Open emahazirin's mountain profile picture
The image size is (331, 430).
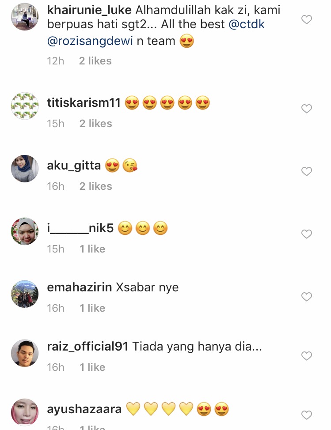(25, 294)
